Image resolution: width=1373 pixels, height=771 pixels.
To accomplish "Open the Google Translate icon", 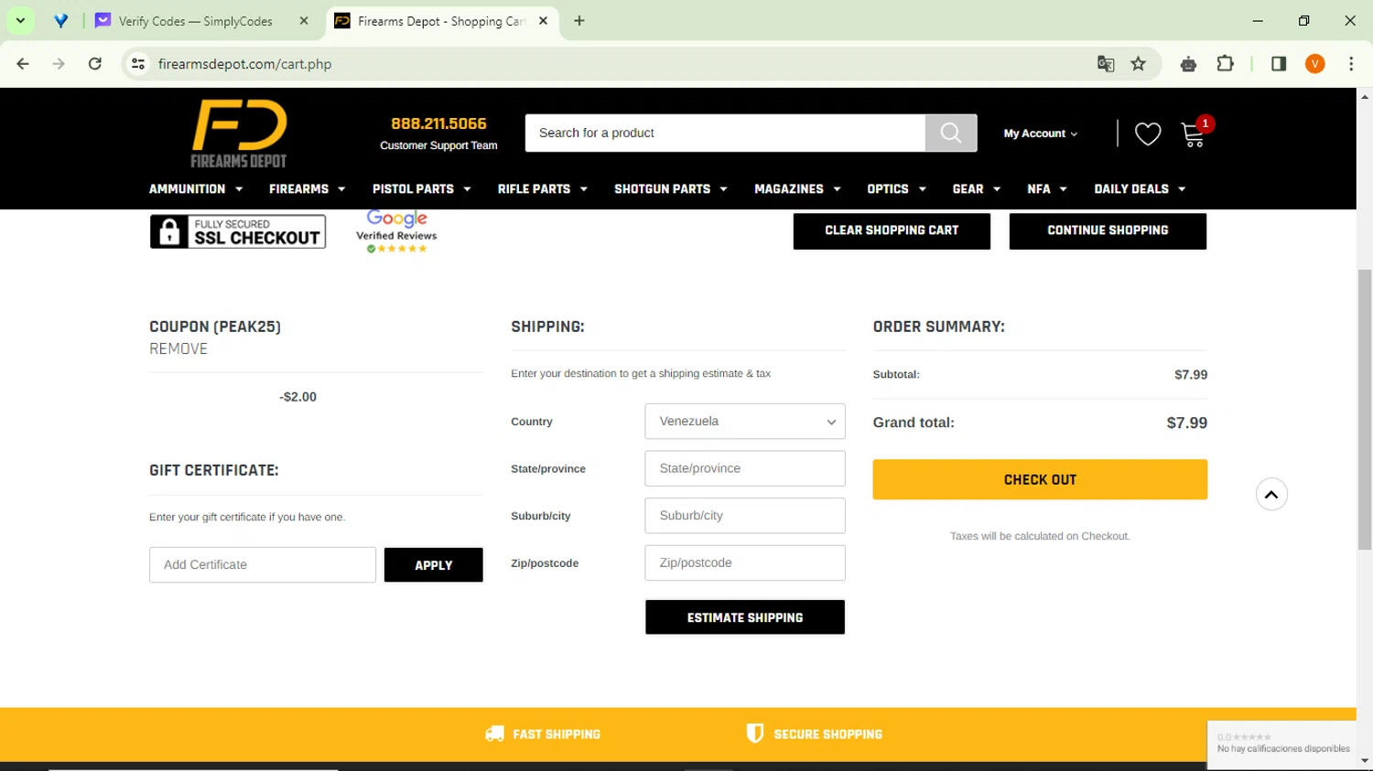I will click(1106, 64).
